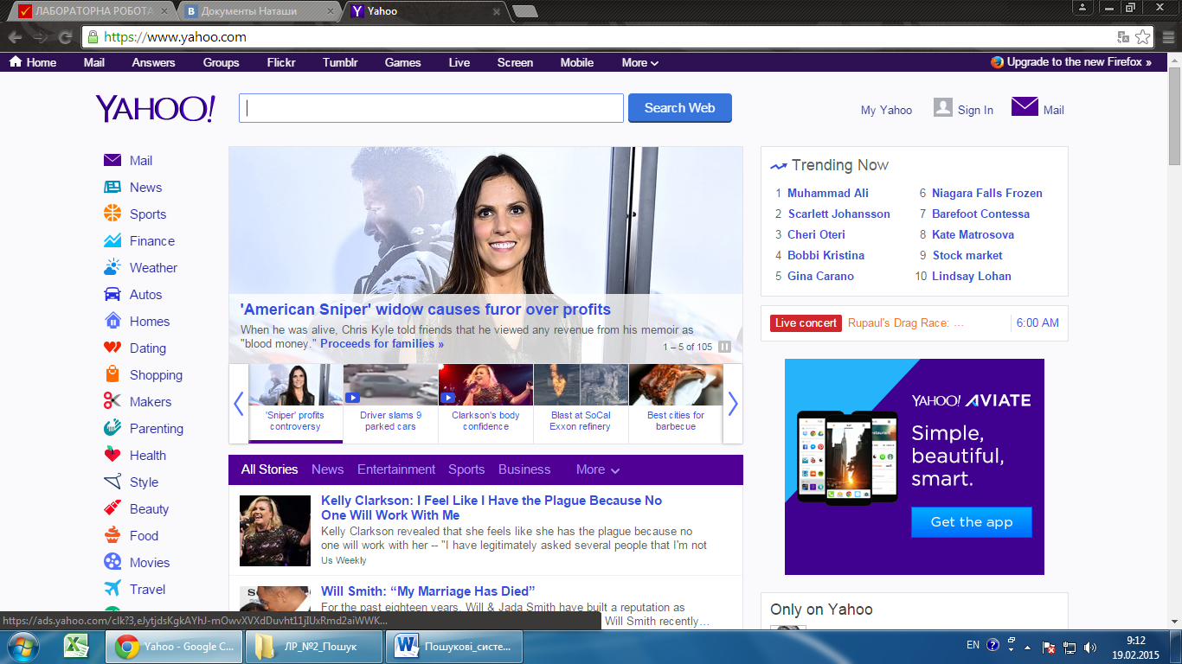
Task: Click the Search Web button
Action: [x=679, y=108]
